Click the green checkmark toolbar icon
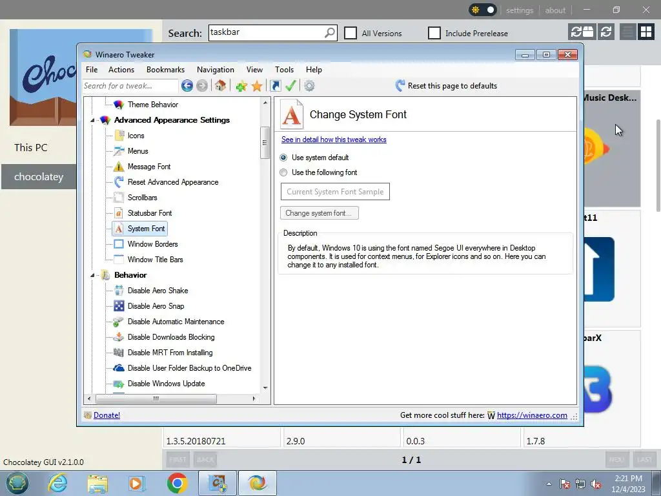This screenshot has height=496, width=661. point(290,86)
